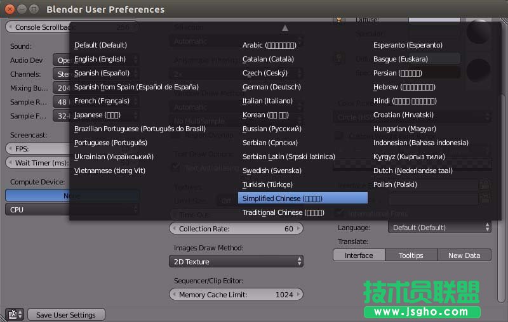Select Default (Default) language
The height and width of the screenshot is (322, 508).
tap(100, 45)
